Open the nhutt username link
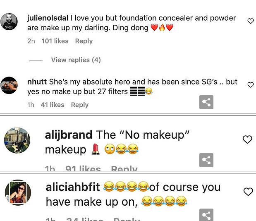This screenshot has width=256, height=221. click(x=37, y=82)
